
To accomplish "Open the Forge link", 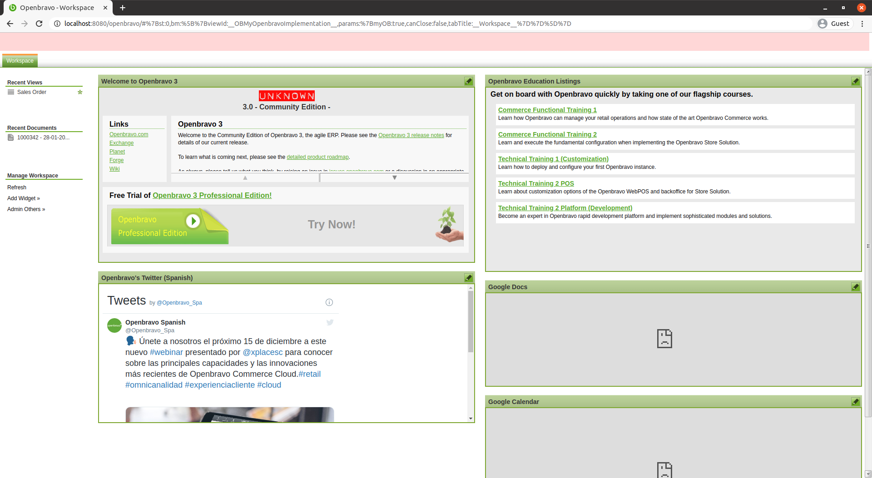I will [x=117, y=160].
